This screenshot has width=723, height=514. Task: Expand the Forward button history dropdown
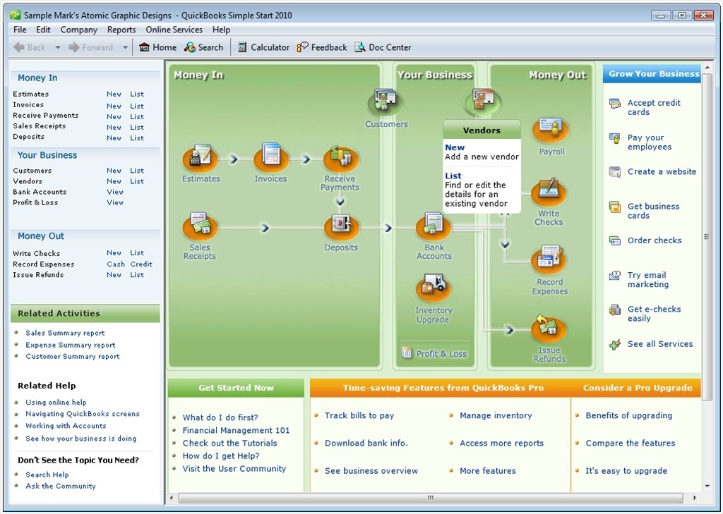[x=125, y=47]
